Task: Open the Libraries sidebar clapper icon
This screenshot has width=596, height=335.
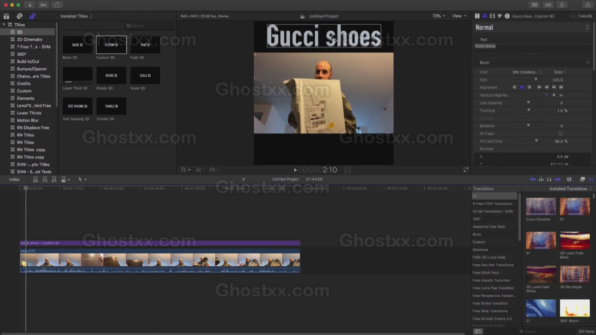Action: [7, 16]
